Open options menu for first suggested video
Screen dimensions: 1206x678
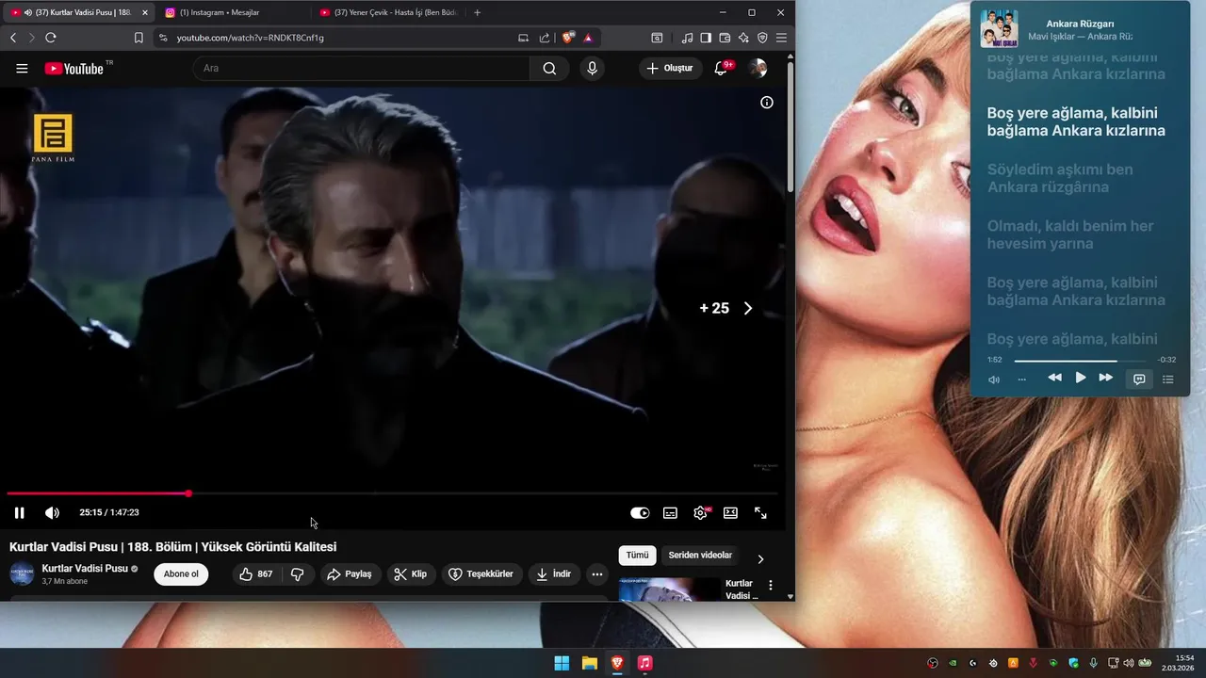click(x=771, y=586)
